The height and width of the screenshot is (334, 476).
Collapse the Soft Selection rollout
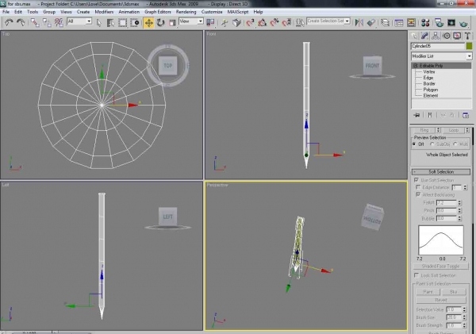tap(441, 172)
